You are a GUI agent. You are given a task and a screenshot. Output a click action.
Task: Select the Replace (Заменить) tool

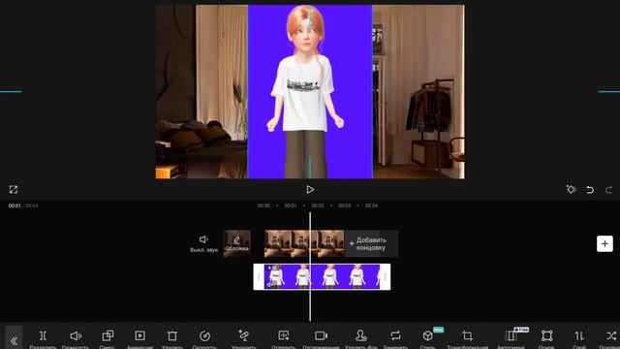(x=395, y=338)
